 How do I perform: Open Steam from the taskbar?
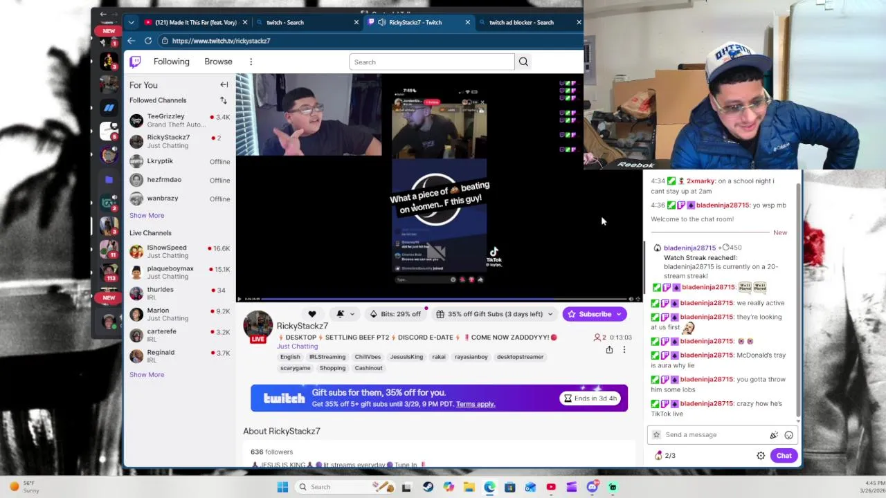pyautogui.click(x=428, y=487)
